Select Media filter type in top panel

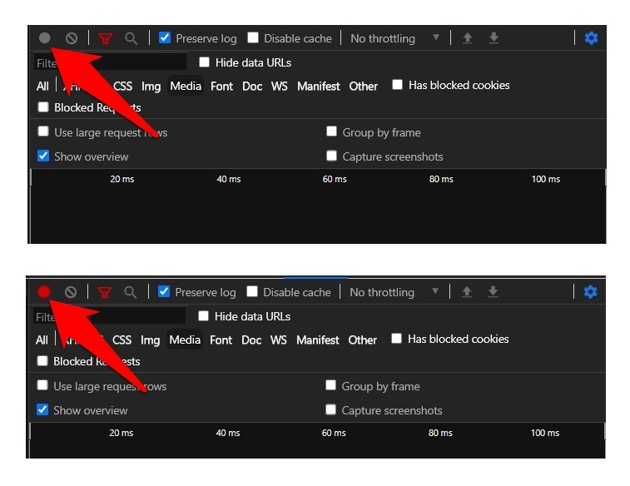pos(186,86)
